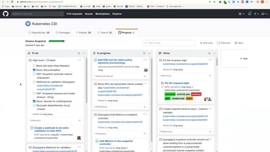The width and height of the screenshot is (270, 152).
Task: Open the Packages tab
Action: (63, 33)
